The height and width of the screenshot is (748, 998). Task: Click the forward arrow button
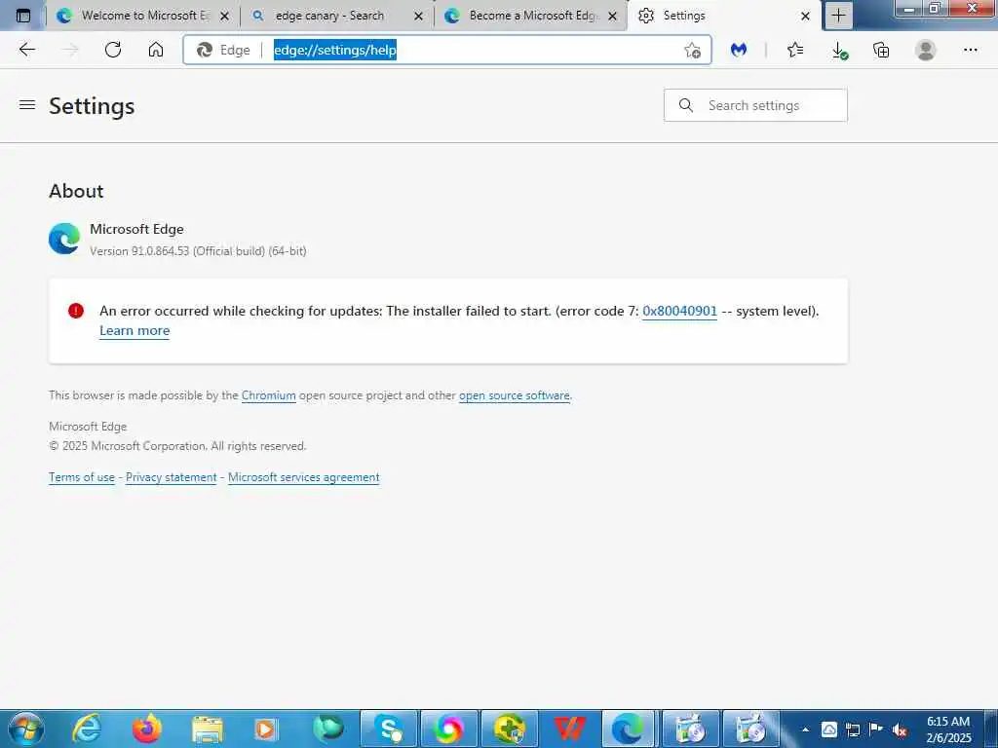[x=70, y=50]
